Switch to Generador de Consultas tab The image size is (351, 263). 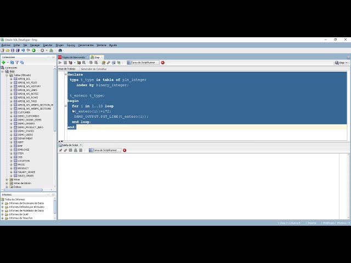point(94,69)
